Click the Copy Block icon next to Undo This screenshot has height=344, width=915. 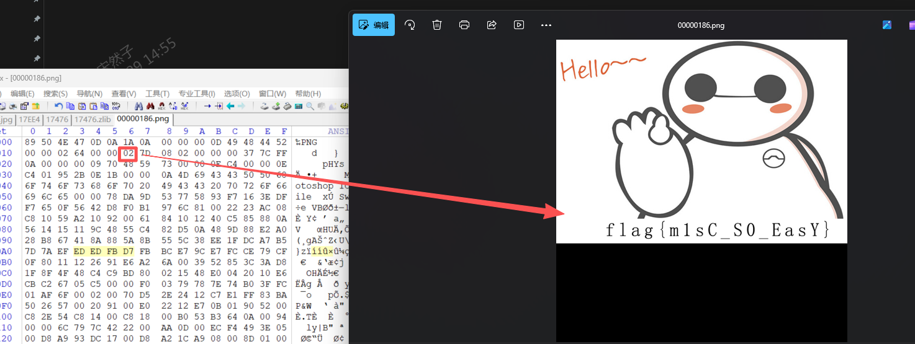point(70,106)
